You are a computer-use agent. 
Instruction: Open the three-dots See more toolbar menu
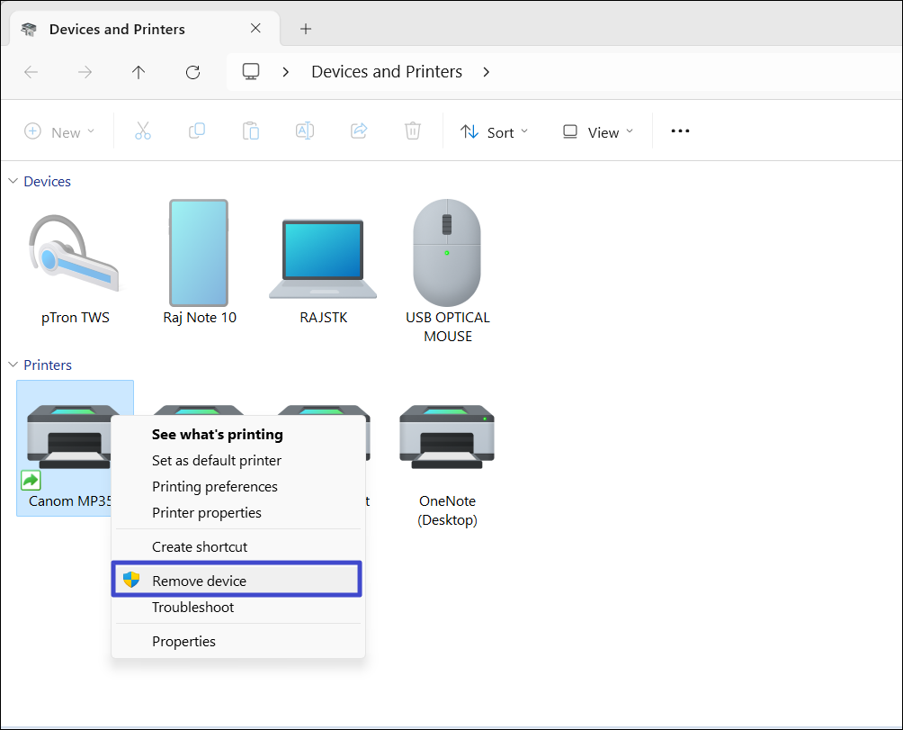coord(680,131)
